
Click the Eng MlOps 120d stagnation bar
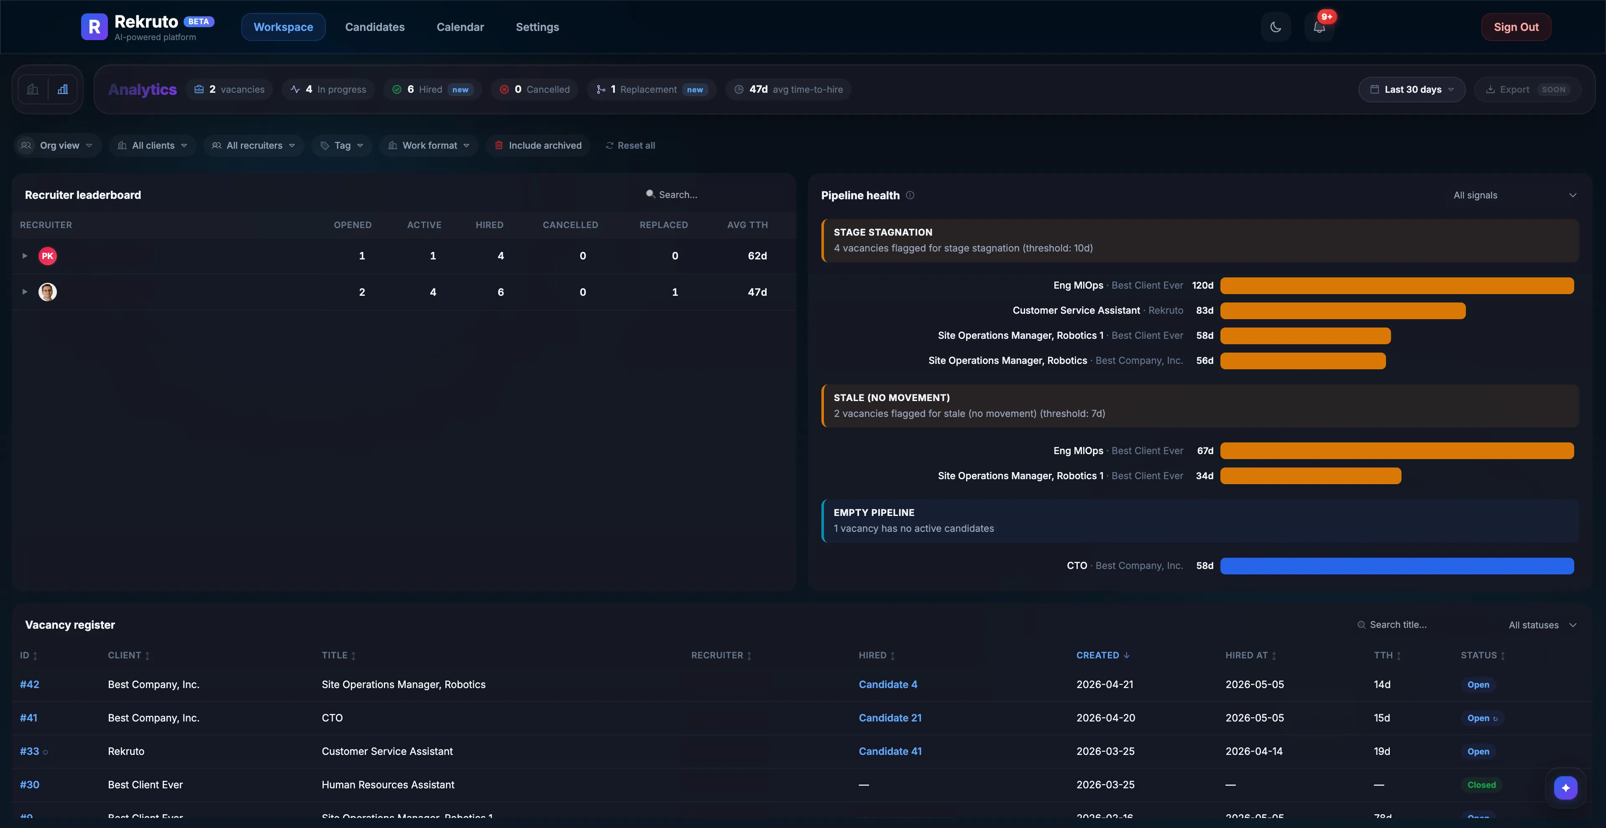coord(1396,286)
